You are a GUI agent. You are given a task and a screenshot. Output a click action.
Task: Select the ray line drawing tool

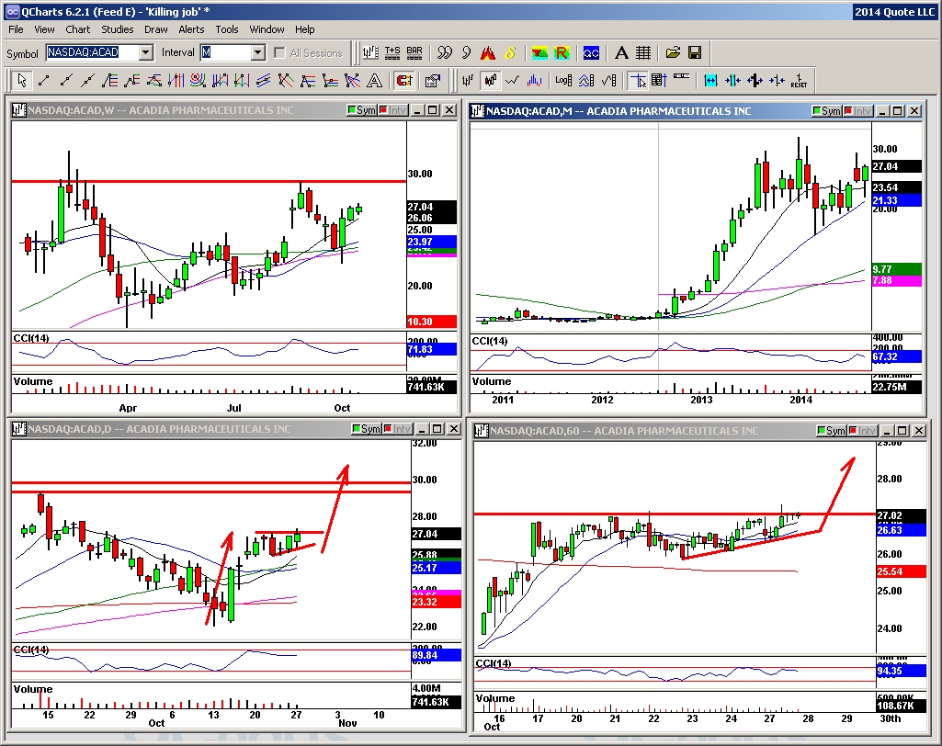66,80
